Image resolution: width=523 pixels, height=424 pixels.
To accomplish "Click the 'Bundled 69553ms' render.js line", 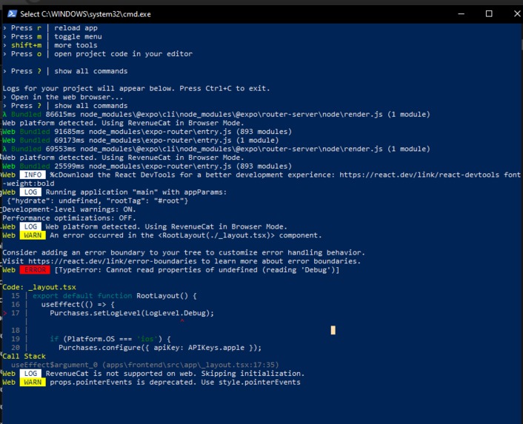I will 216,149.
